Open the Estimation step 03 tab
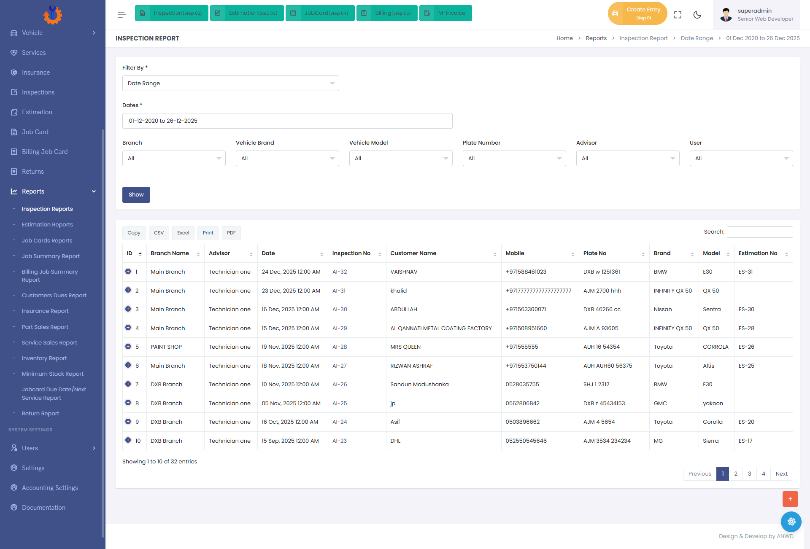Viewport: 810px width, 549px height. [247, 13]
